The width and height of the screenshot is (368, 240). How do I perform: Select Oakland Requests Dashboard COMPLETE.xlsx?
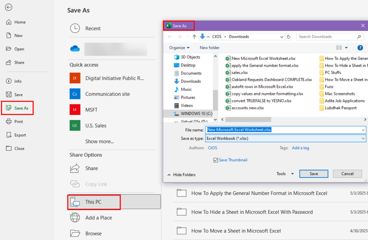click(x=269, y=79)
